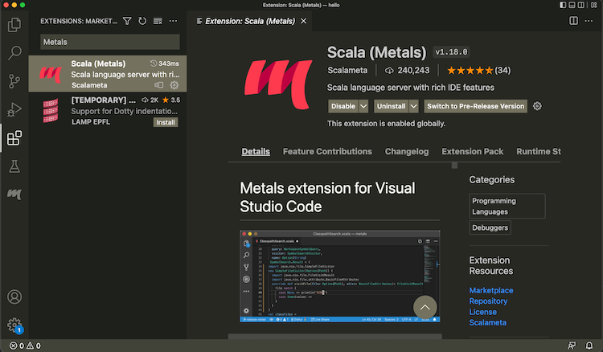The width and height of the screenshot is (603, 352).
Task: Open the Testing flask view
Action: point(14,166)
